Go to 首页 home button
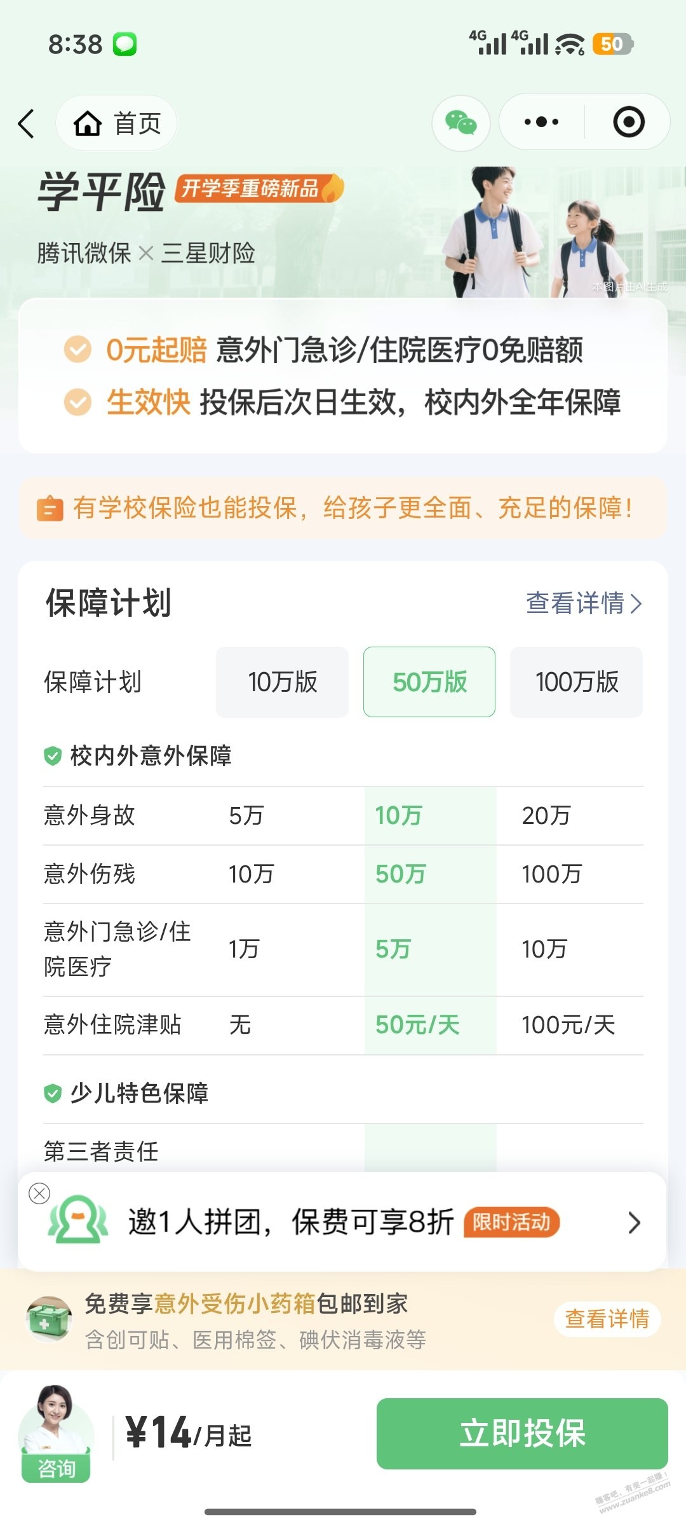This screenshot has width=686, height=1526. pyautogui.click(x=117, y=123)
